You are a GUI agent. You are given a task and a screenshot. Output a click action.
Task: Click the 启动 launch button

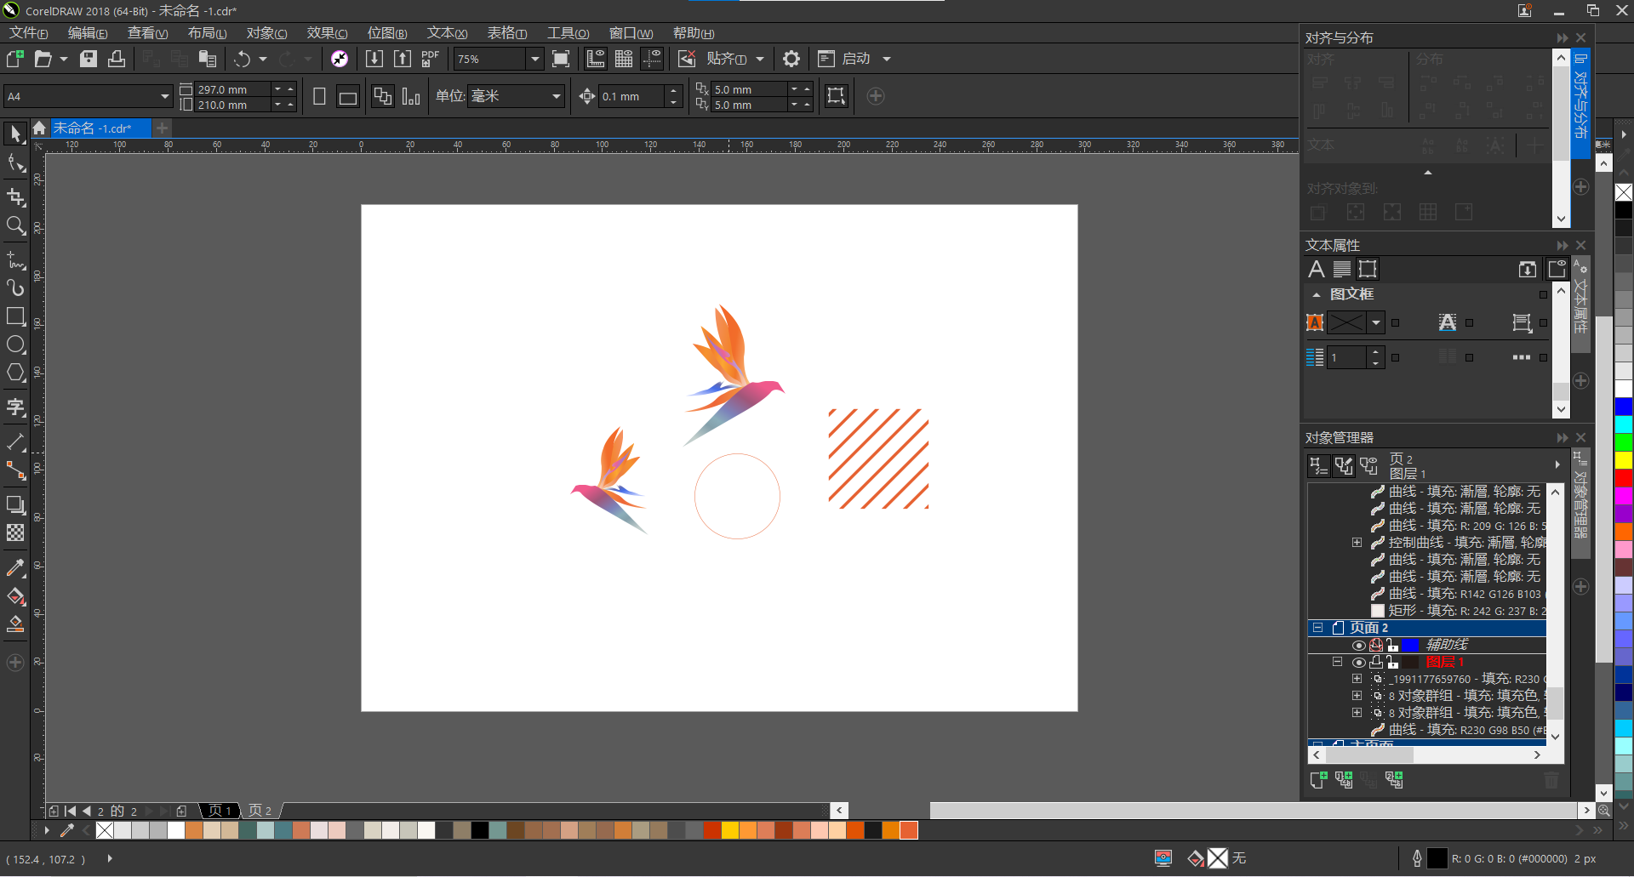coord(855,59)
